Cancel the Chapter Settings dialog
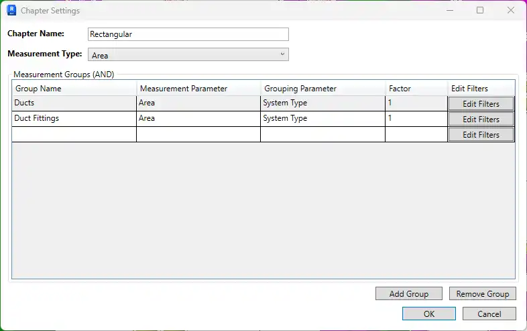Viewport: 527px width, 331px height. tap(489, 314)
